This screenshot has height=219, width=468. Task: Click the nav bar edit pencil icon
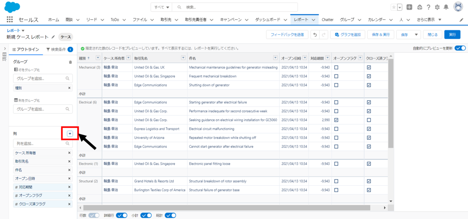coord(461,19)
